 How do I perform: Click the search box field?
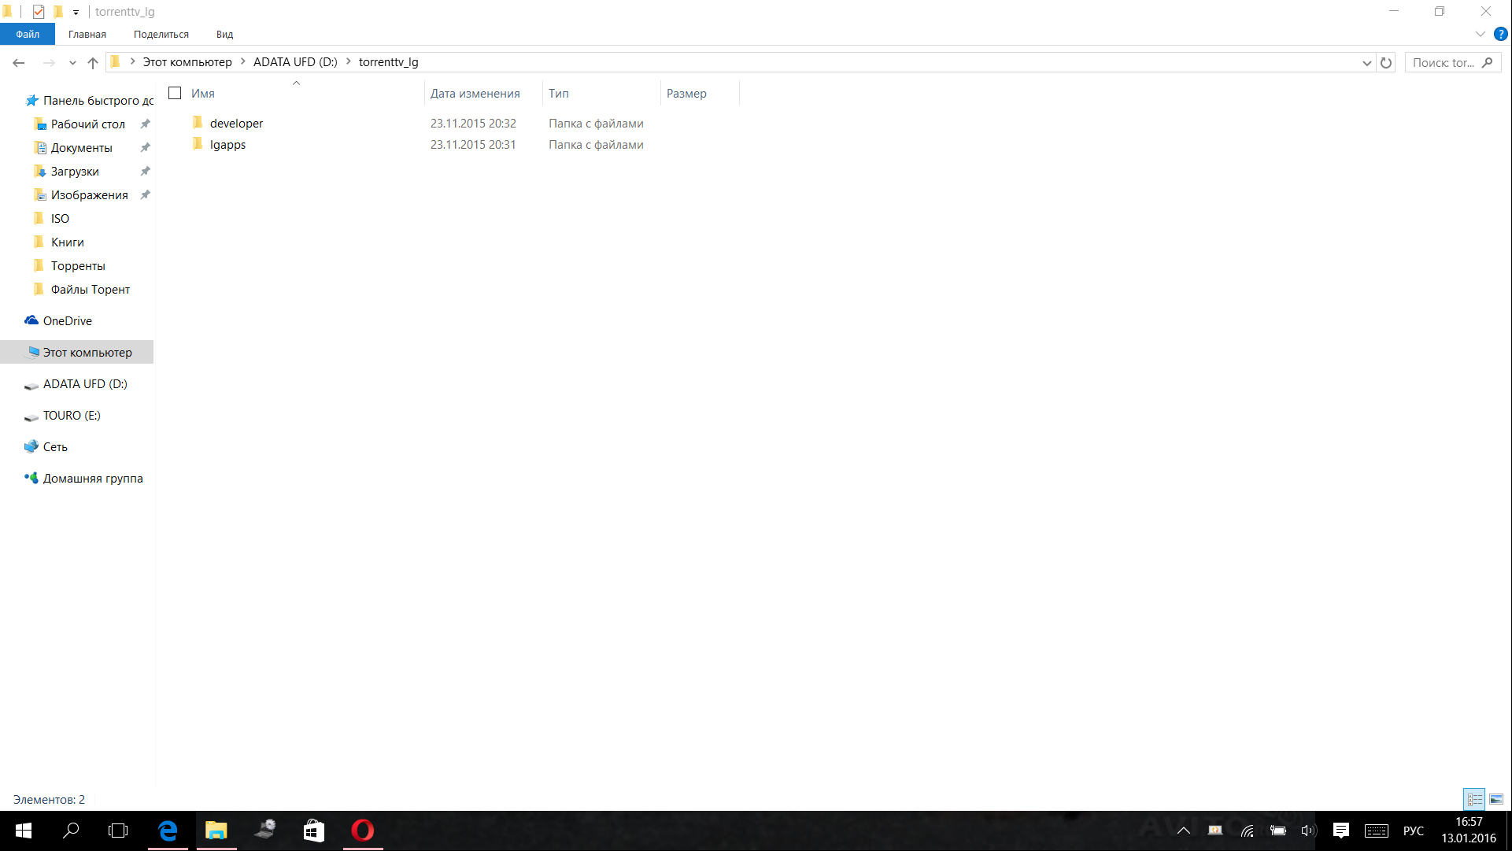(1444, 63)
